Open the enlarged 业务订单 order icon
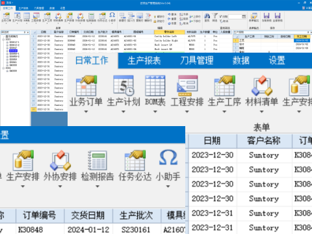The width and height of the screenshot is (312, 234). click(86, 86)
